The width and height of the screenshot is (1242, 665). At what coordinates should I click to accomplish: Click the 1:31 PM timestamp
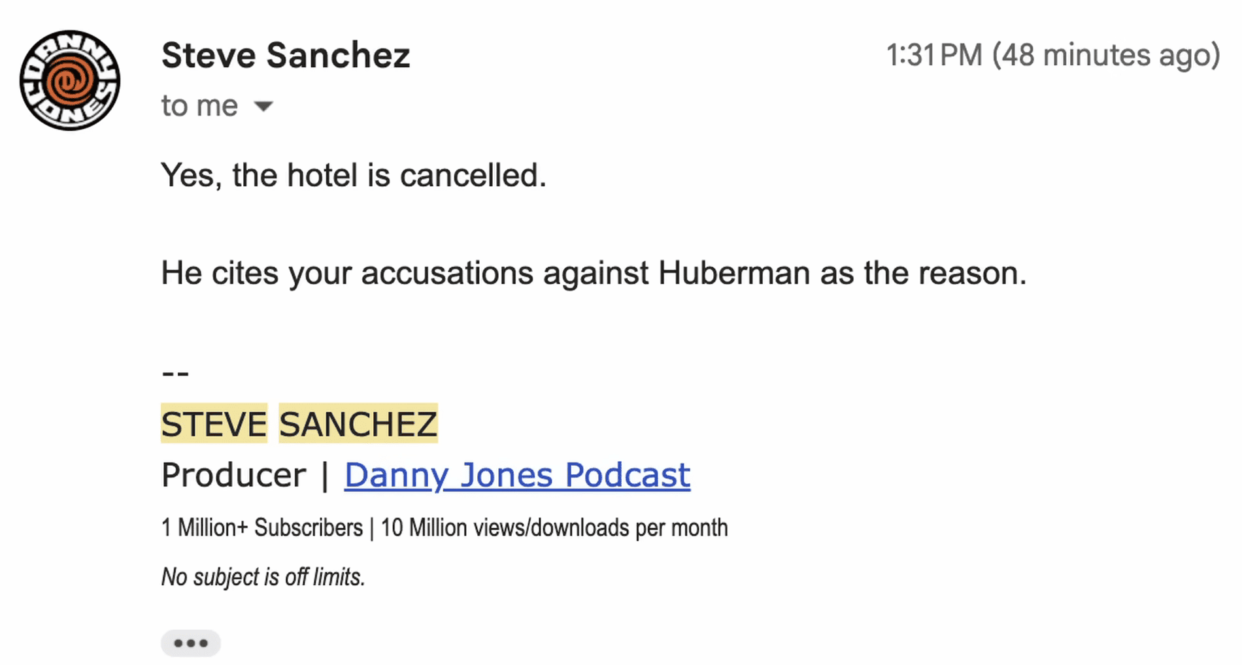934,56
